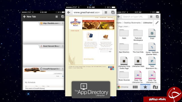Click the Pinterest icon in the page footer
Viewport: 182px width, 102px height.
pyautogui.click(x=111, y=69)
